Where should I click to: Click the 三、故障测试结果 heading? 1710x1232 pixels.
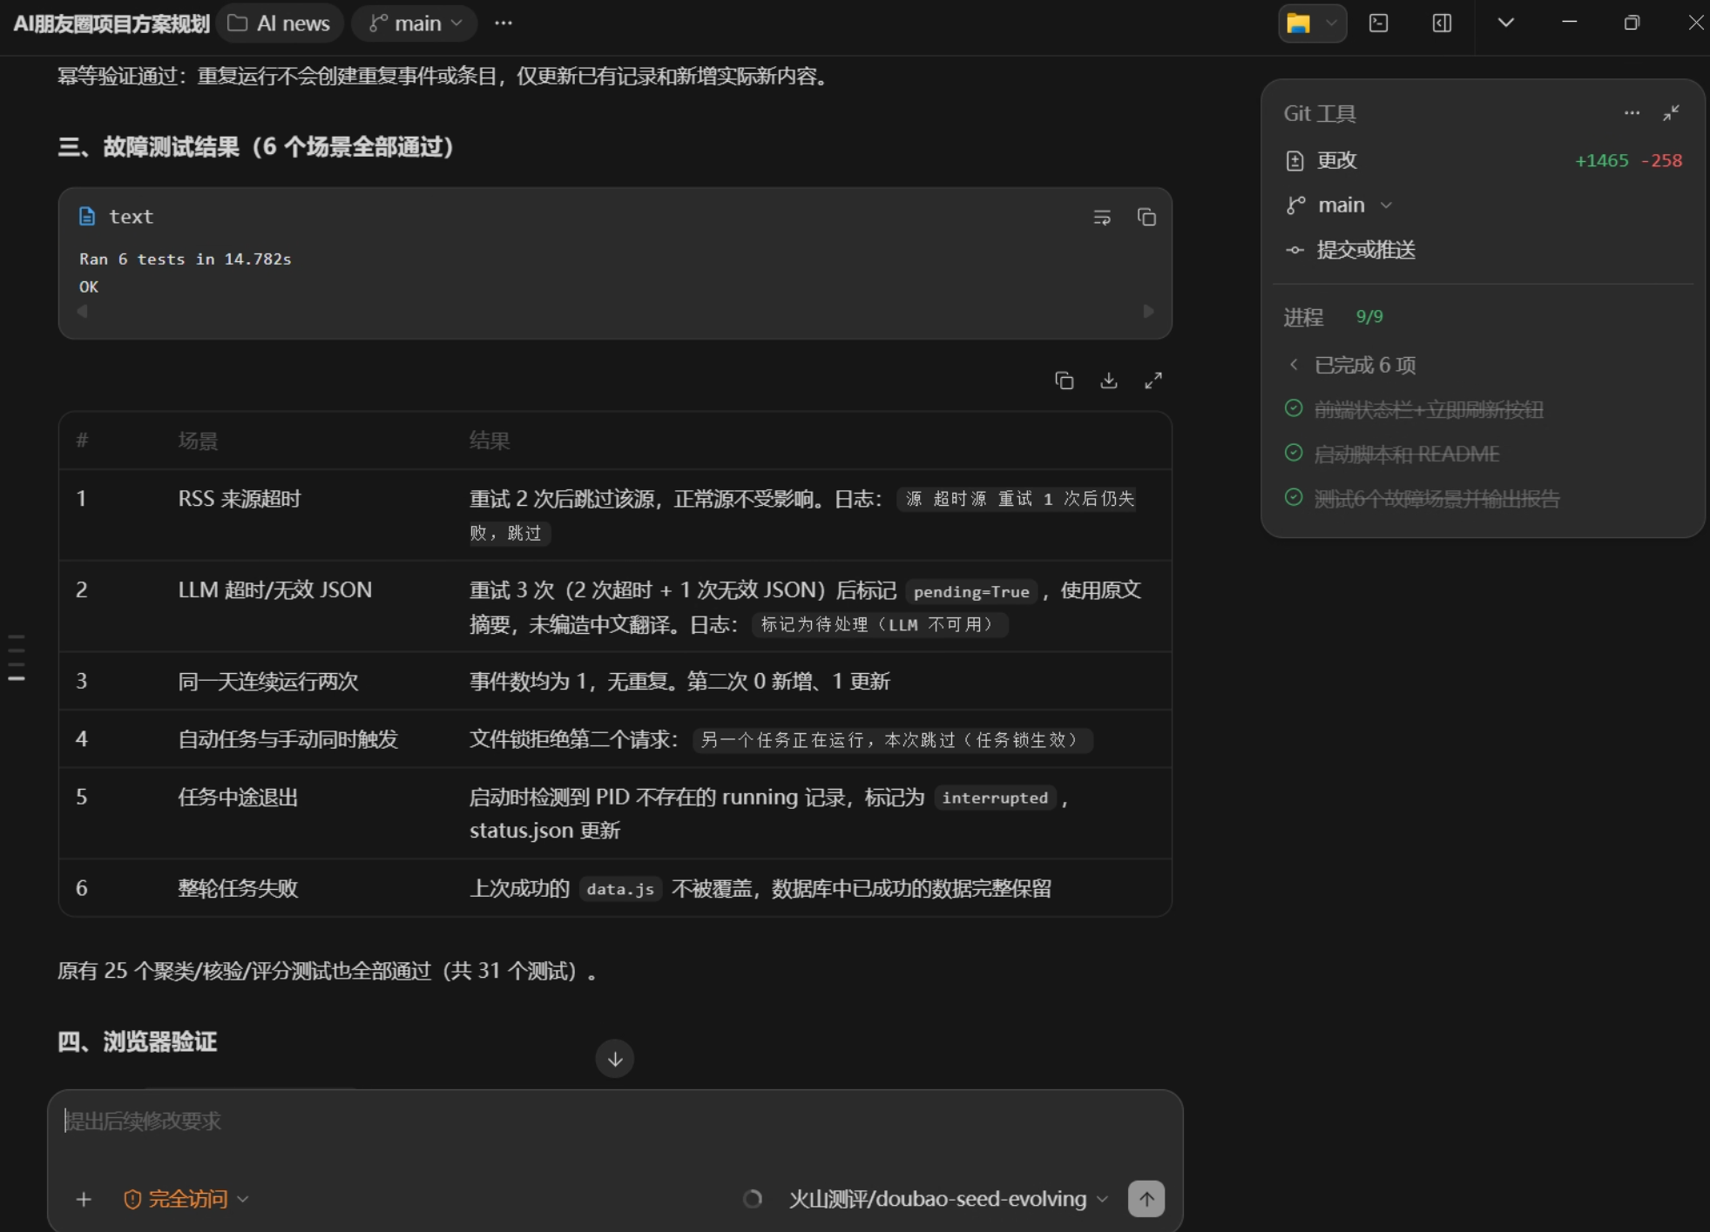tap(256, 147)
